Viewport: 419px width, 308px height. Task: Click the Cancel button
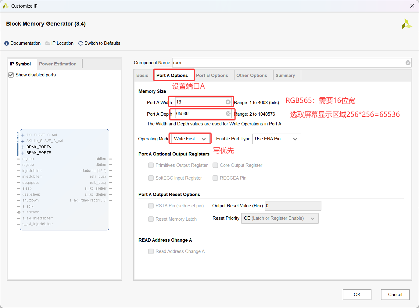395,295
